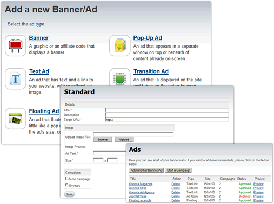Open the Banner link

point(39,38)
